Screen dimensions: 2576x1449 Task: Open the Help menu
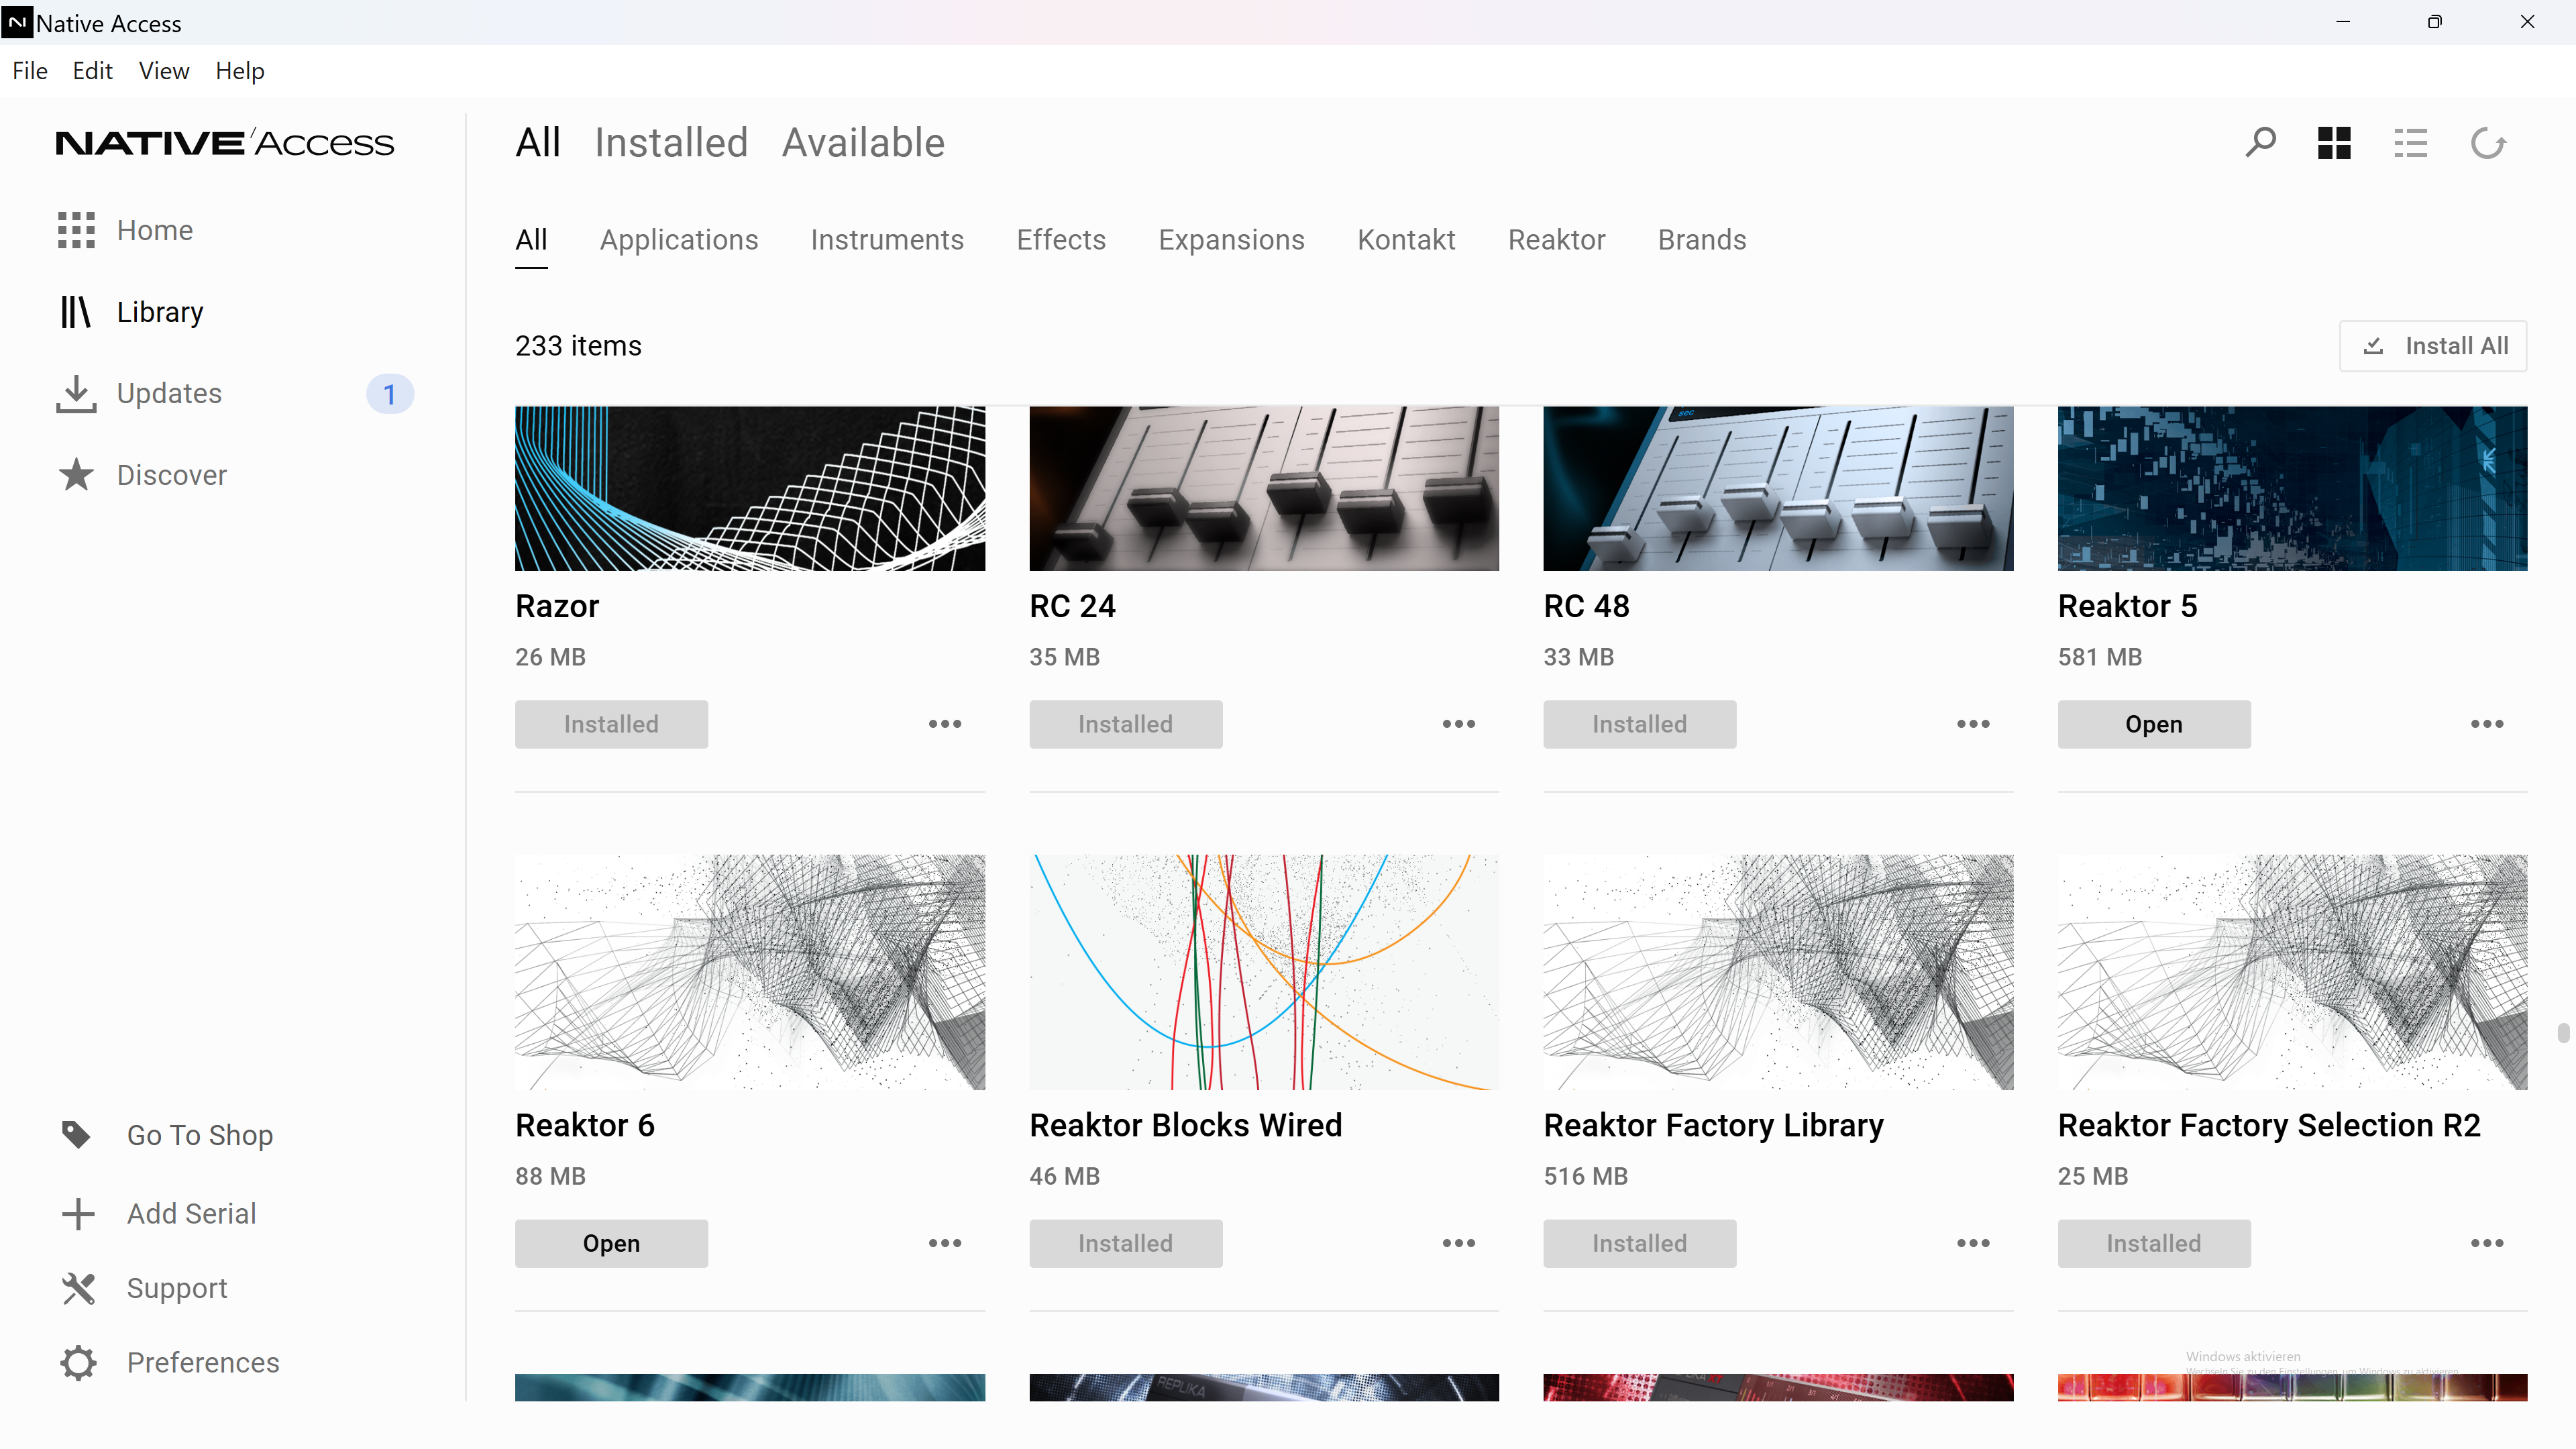tap(240, 71)
